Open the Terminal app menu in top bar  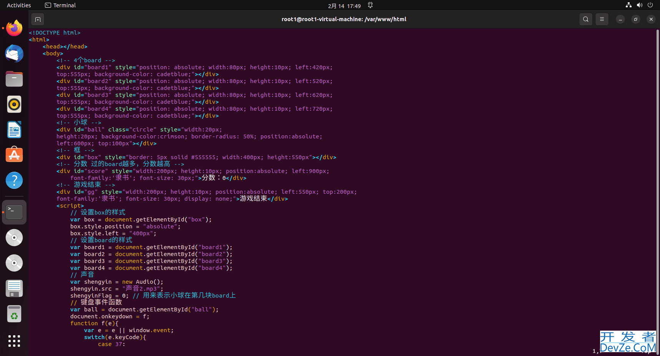[x=60, y=5]
